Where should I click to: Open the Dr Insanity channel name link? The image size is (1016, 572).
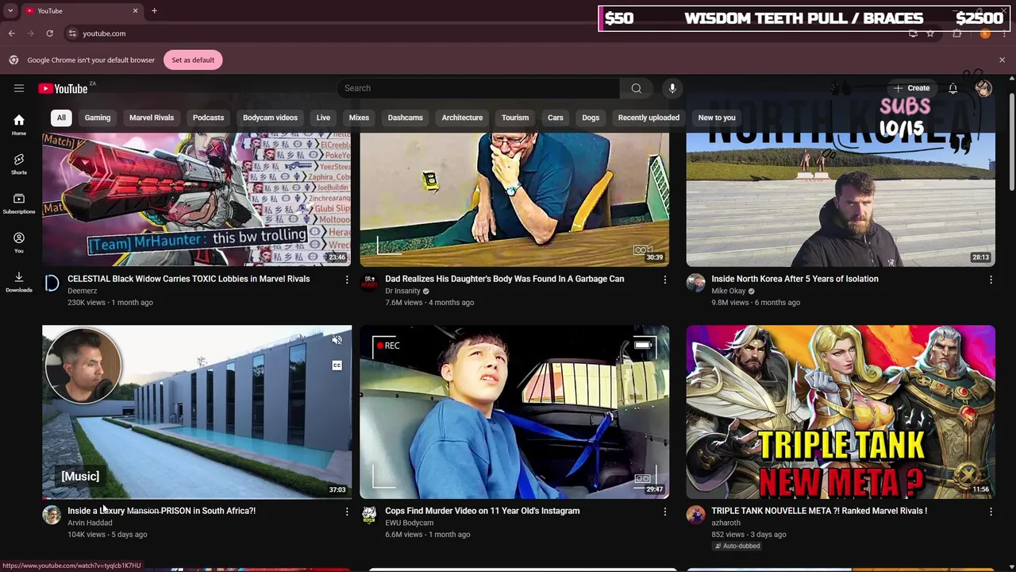coord(402,291)
